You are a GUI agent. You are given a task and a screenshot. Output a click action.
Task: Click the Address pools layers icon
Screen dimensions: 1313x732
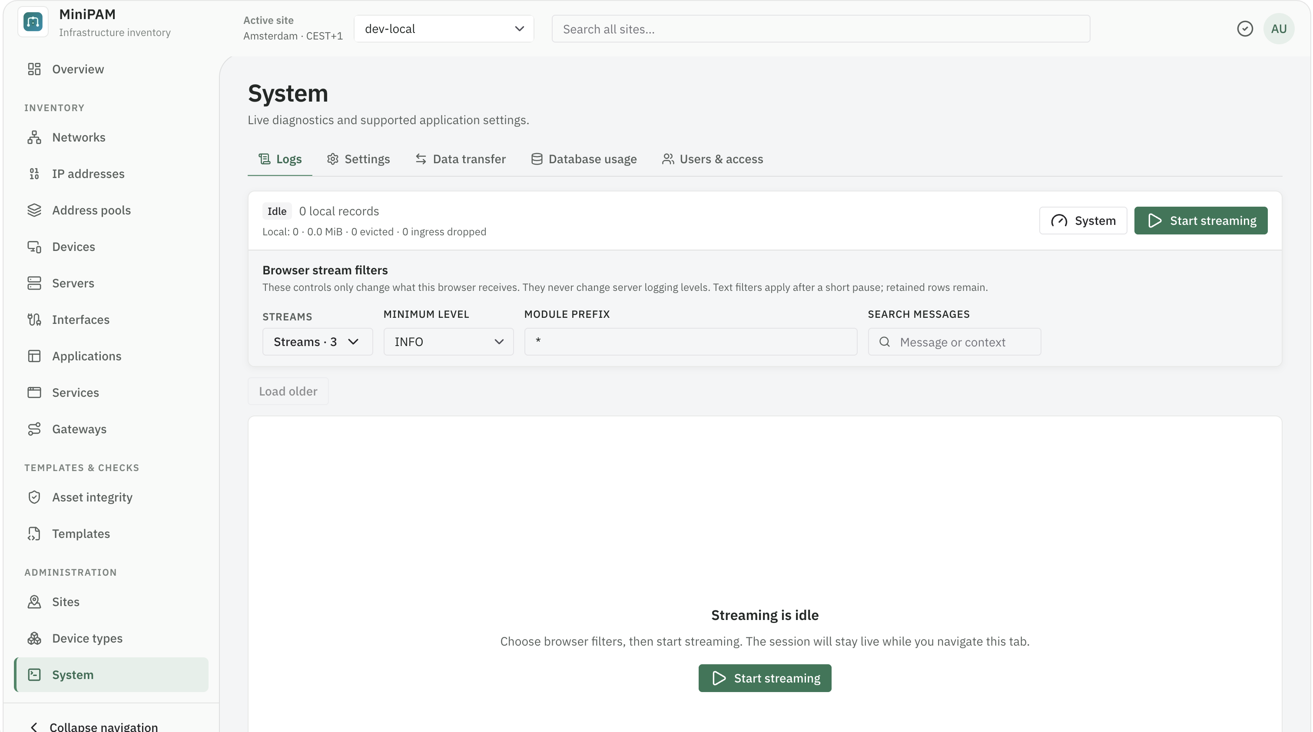point(34,211)
